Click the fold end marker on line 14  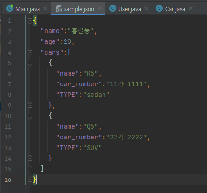point(30,158)
